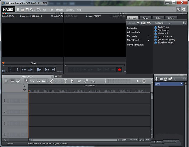Open the timeline Zoom dropdown
This screenshot has height=147, width=189.
126,140
